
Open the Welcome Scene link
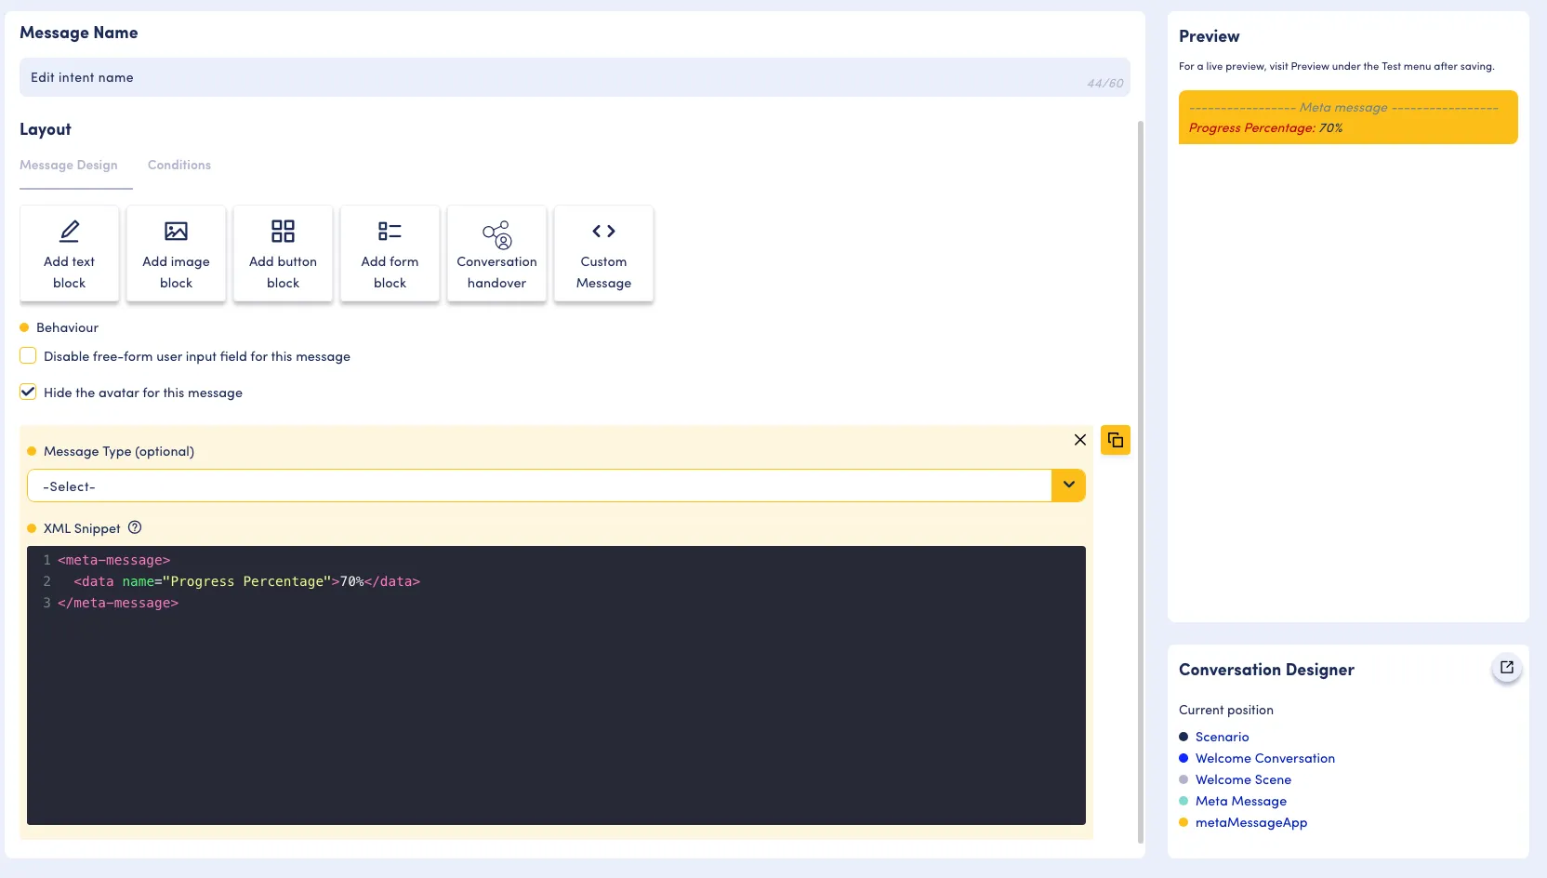[x=1243, y=779]
